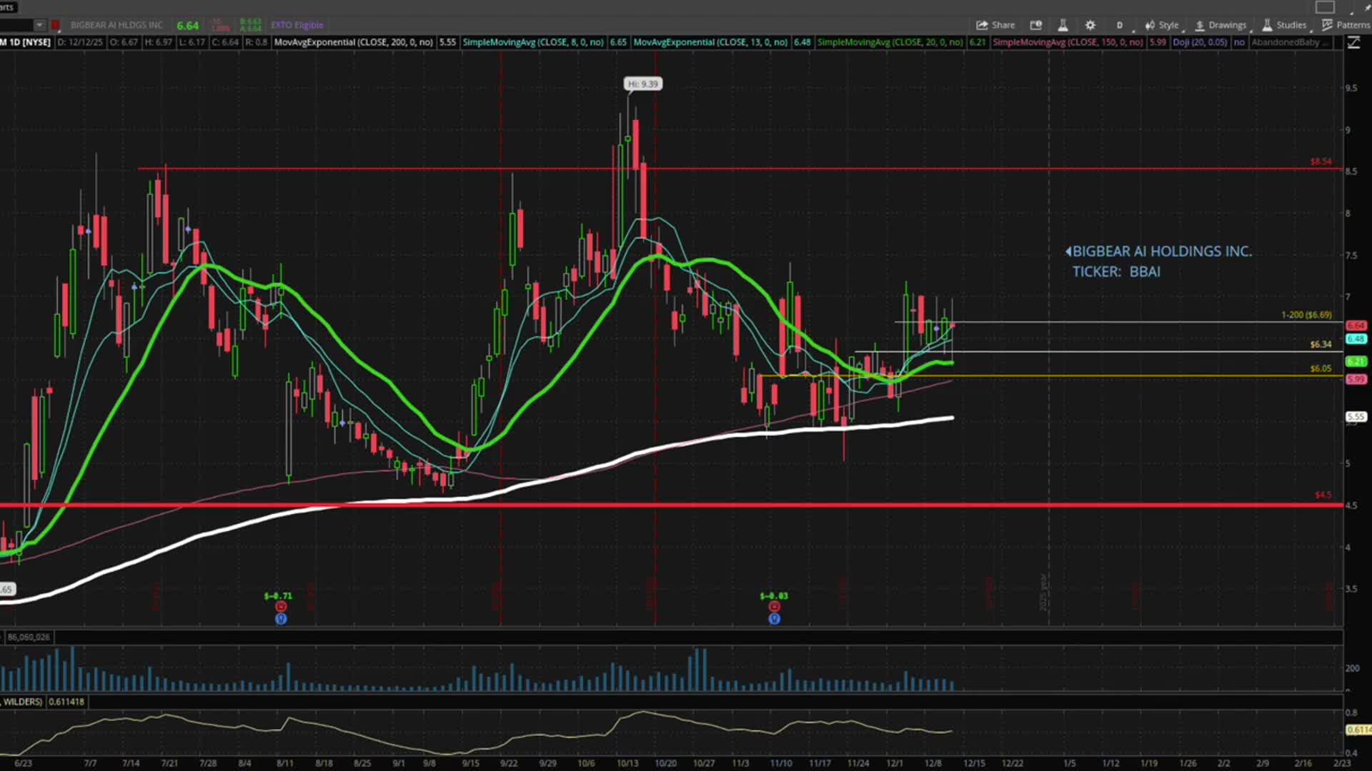Click the EXTO Eligible label
The image size is (1372, 771).
tap(297, 25)
